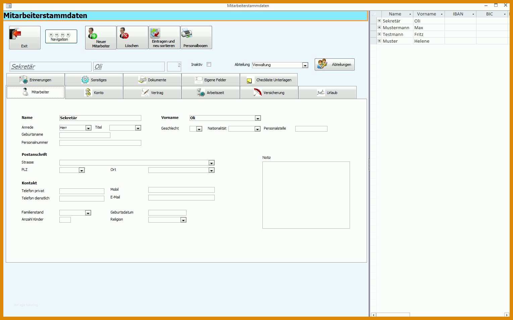Screen dimensions: 513x320
Task: Go to last record in Navigation
Action: click(x=68, y=35)
